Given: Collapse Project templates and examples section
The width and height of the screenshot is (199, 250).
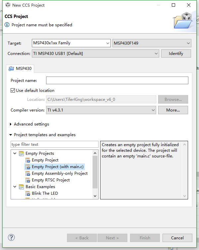Looking at the screenshot, I should tap(11, 135).
